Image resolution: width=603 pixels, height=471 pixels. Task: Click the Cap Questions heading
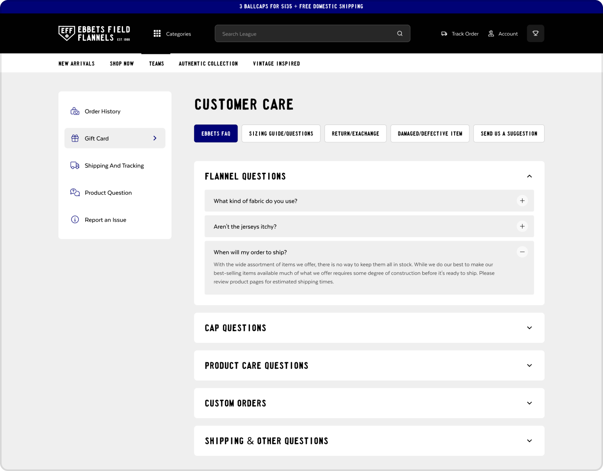point(236,328)
